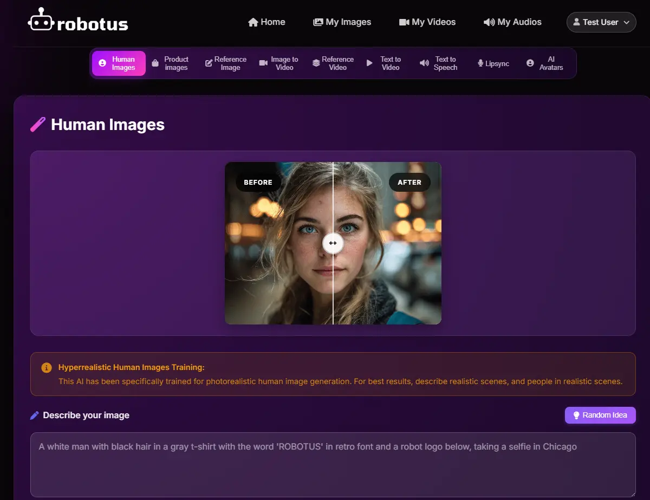Switch to Text to Video tab
Screen dimensions: 650x500
pyautogui.click(x=384, y=63)
